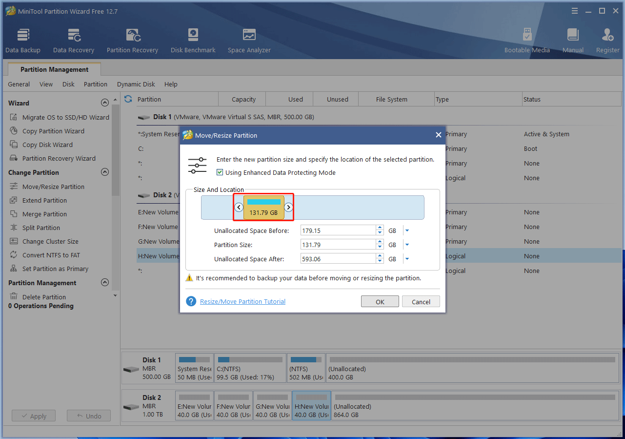The image size is (625, 439).
Task: Cancel the Move/Resize dialog
Action: click(421, 302)
